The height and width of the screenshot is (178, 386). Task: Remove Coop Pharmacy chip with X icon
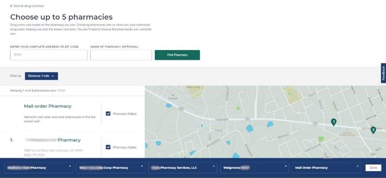tap(142, 166)
